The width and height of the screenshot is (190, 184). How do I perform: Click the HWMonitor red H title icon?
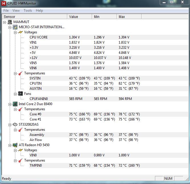pyautogui.click(x=4, y=3)
